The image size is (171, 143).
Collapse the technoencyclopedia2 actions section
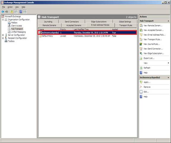pos(168,77)
